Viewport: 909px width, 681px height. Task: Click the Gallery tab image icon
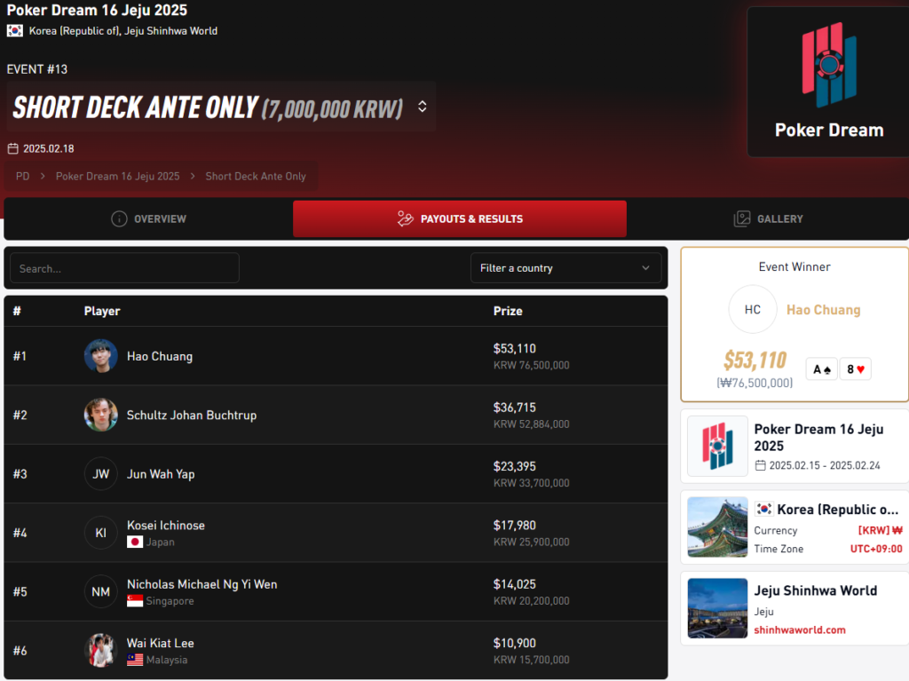click(x=742, y=218)
